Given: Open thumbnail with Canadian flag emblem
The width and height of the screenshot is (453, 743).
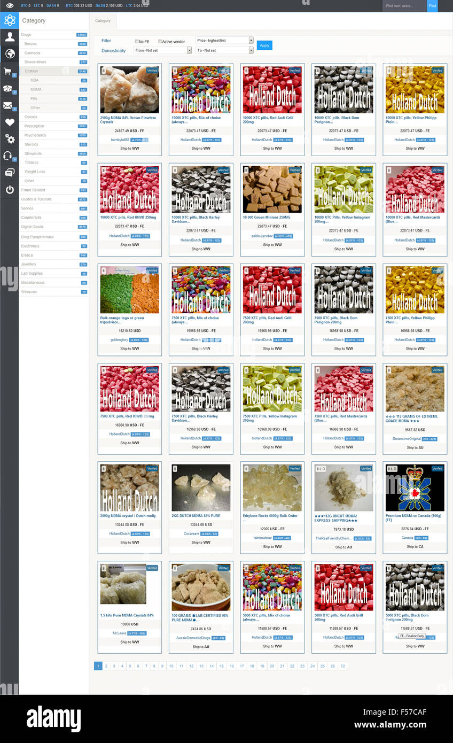Looking at the screenshot, I should [x=415, y=487].
